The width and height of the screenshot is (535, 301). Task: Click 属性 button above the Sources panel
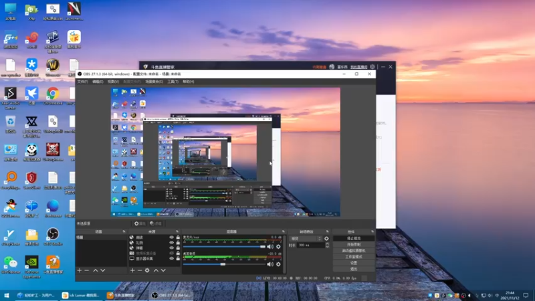click(140, 223)
